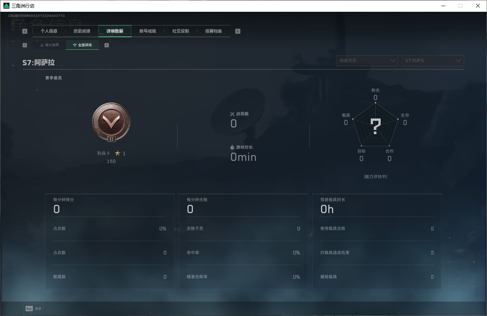Open the 数据总览 dropdown
Image resolution: width=487 pixels, height=316 pixels.
pos(367,61)
